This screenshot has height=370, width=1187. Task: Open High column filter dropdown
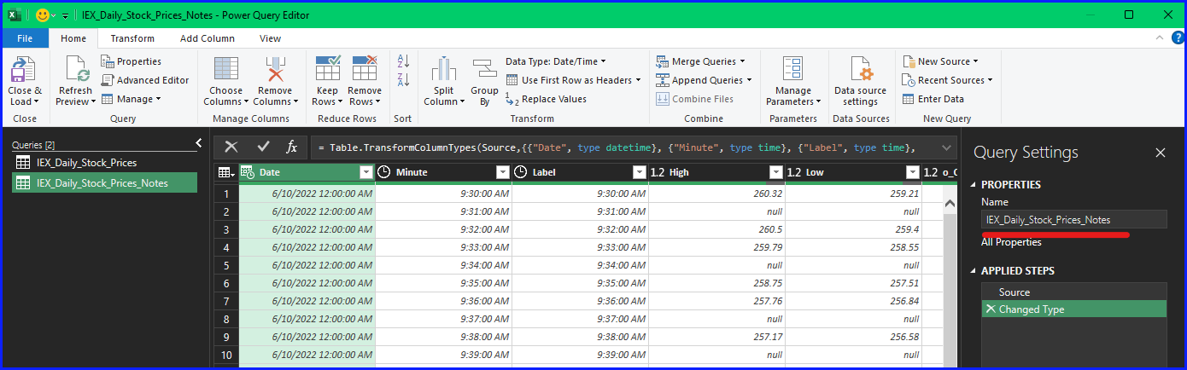775,172
